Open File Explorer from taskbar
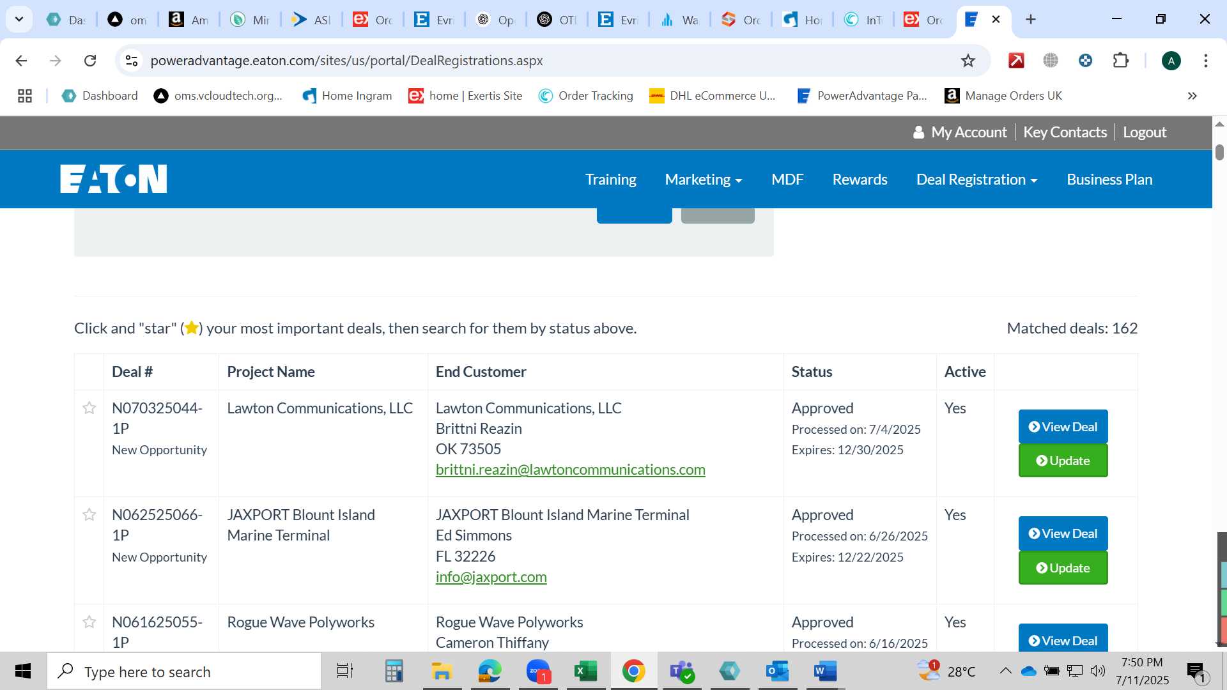 click(442, 671)
